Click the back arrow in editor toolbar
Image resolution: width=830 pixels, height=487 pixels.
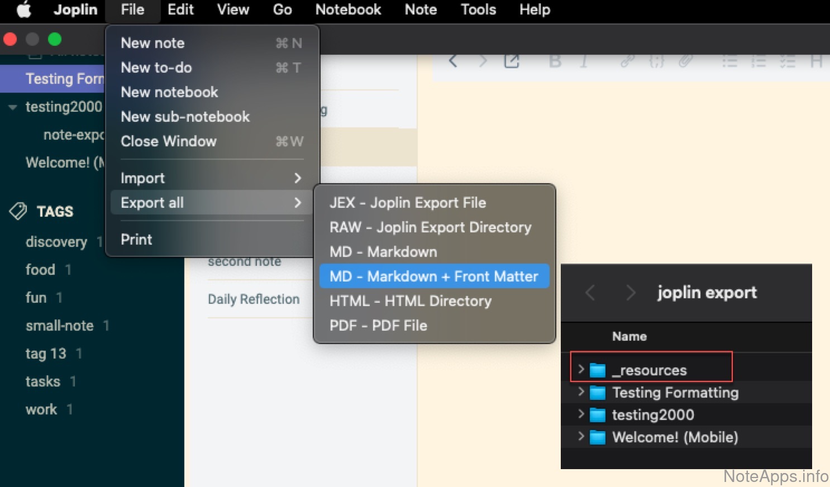[453, 61]
